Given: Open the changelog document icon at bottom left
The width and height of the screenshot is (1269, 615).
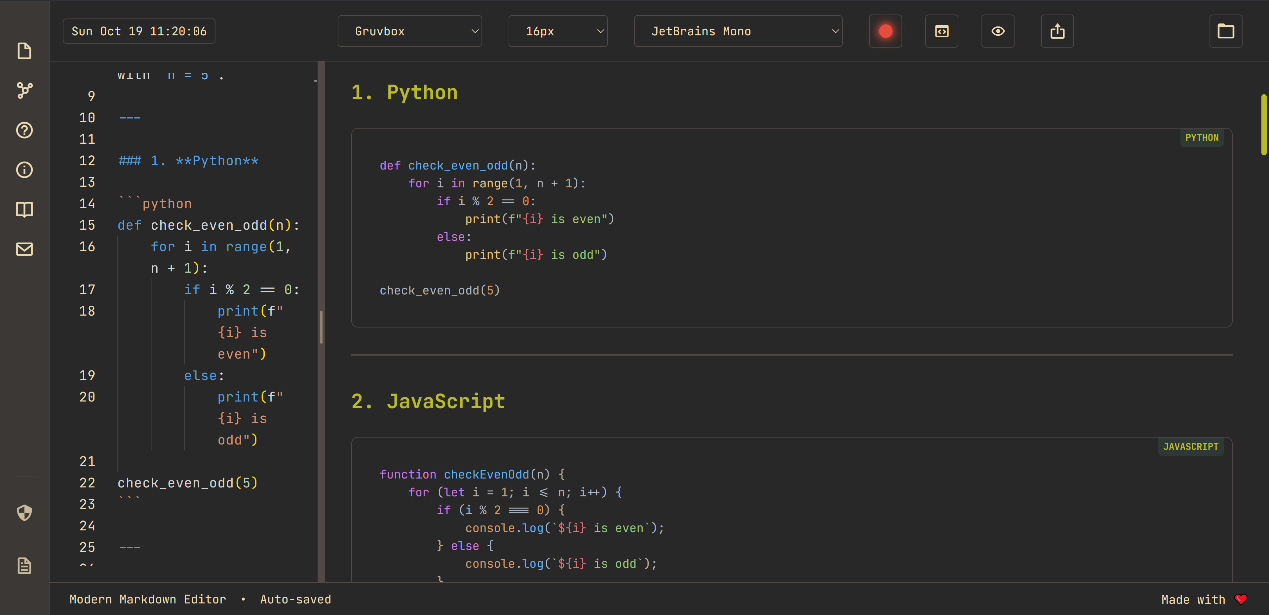Looking at the screenshot, I should [24, 565].
